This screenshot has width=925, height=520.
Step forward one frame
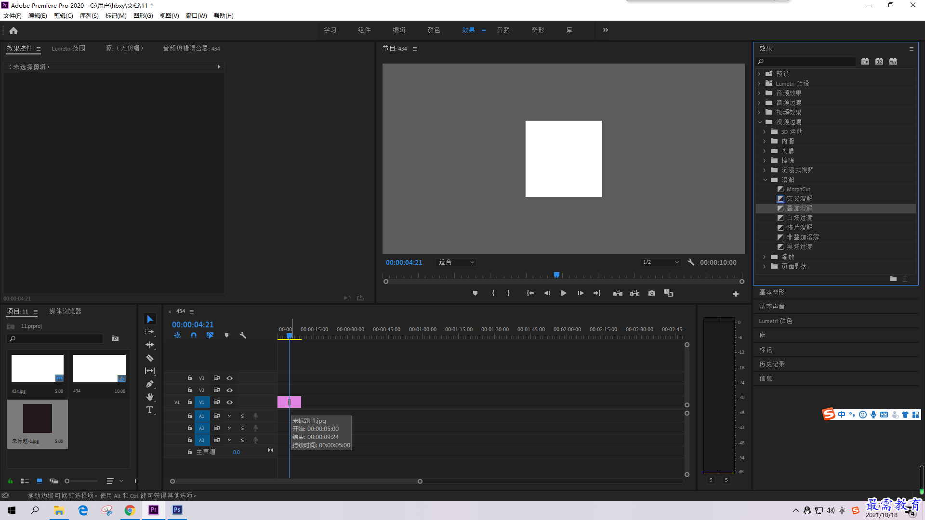[581, 293]
